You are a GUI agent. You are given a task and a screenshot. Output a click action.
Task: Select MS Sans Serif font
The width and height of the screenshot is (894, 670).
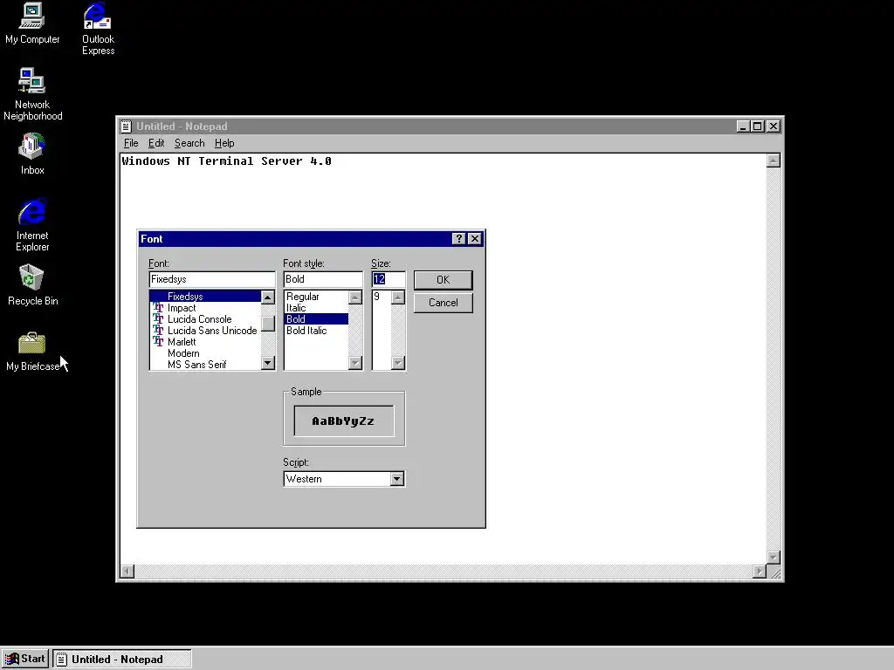205,365
